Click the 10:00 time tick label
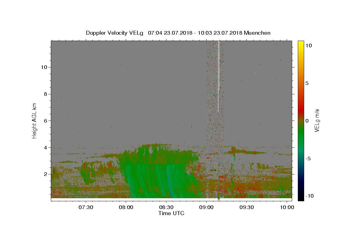 tap(287, 208)
